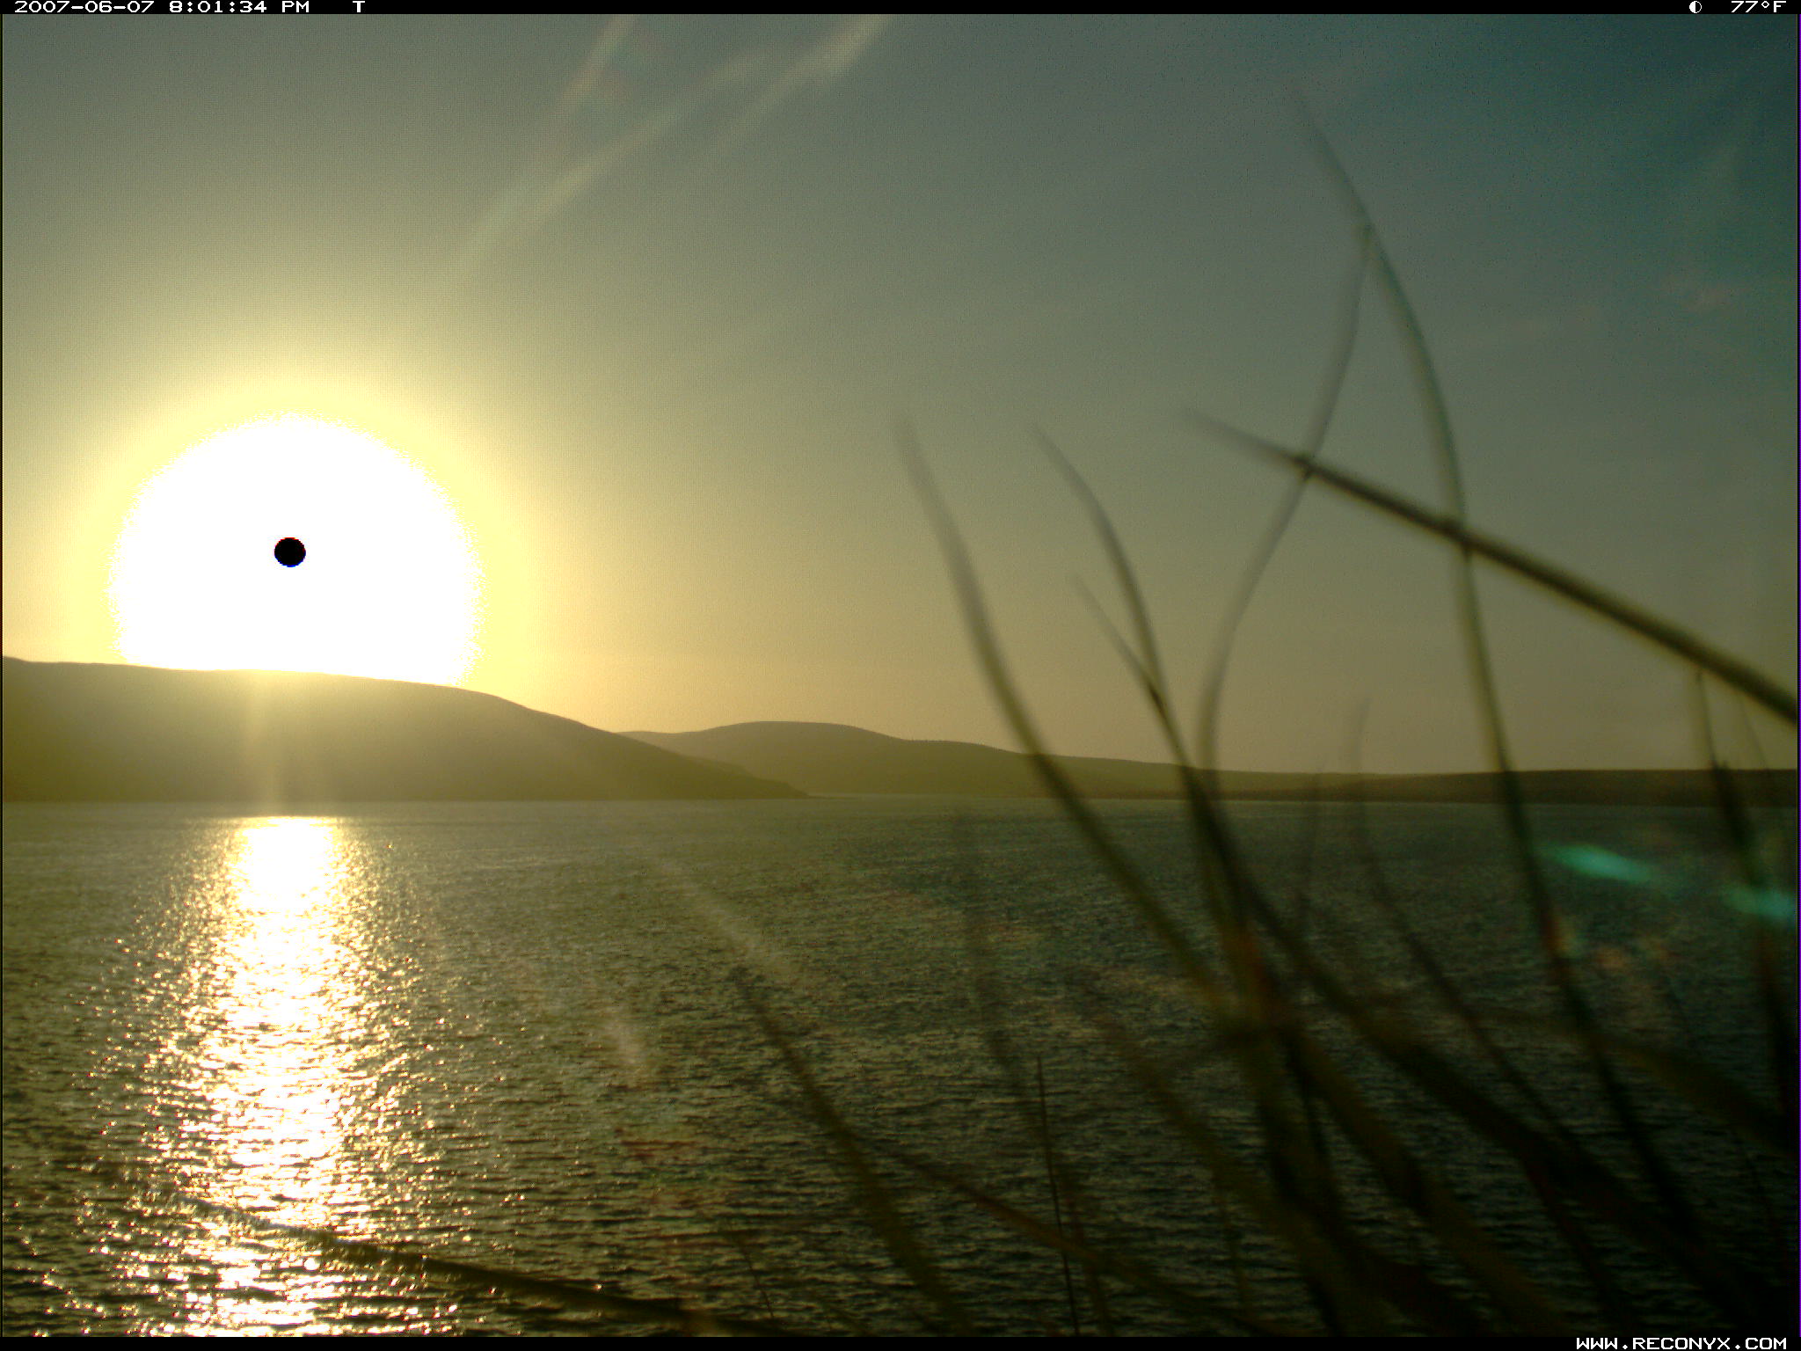The image size is (1801, 1351).
Task: Click the 77°F temperature reading
Action: [1757, 7]
